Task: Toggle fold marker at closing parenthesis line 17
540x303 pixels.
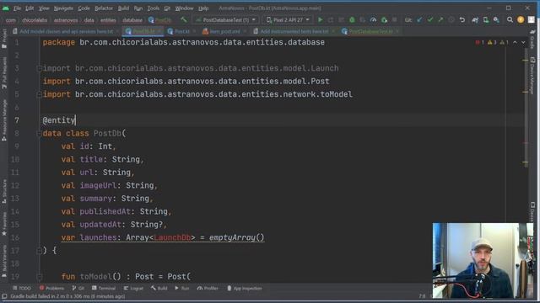Action: pos(39,251)
